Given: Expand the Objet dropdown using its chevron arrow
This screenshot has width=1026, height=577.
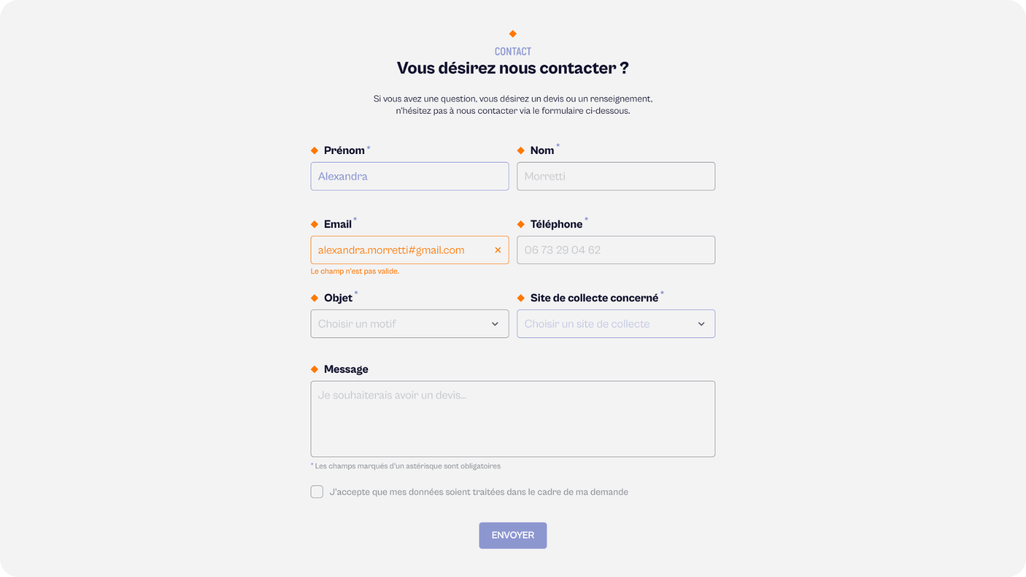Looking at the screenshot, I should click(x=495, y=324).
